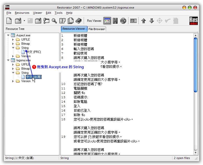Open the Edit menu

point(48,13)
